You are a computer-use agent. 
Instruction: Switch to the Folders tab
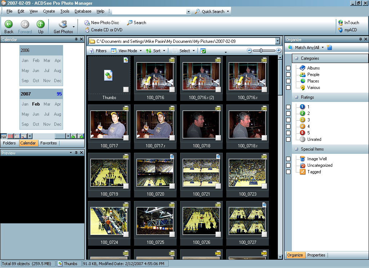[9, 143]
